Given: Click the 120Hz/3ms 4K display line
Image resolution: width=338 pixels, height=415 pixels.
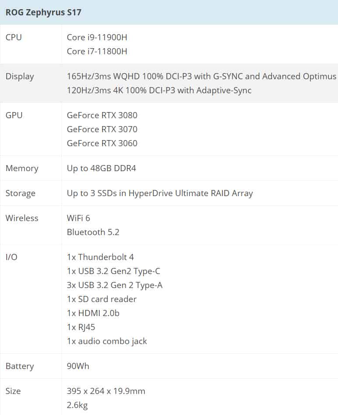Looking at the screenshot, I should coord(159,90).
